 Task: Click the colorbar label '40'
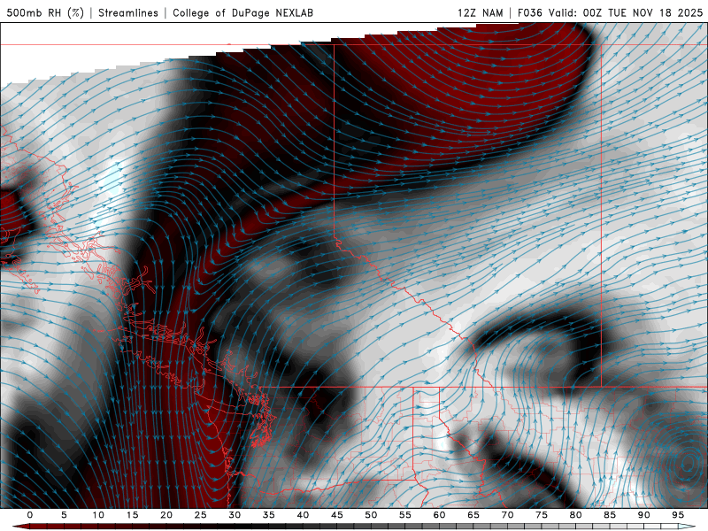tap(303, 515)
